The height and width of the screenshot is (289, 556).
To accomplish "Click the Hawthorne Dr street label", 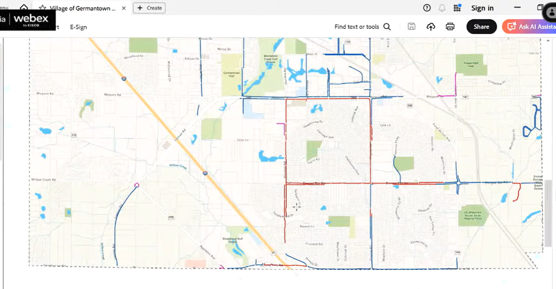I will pyautogui.click(x=313, y=124).
